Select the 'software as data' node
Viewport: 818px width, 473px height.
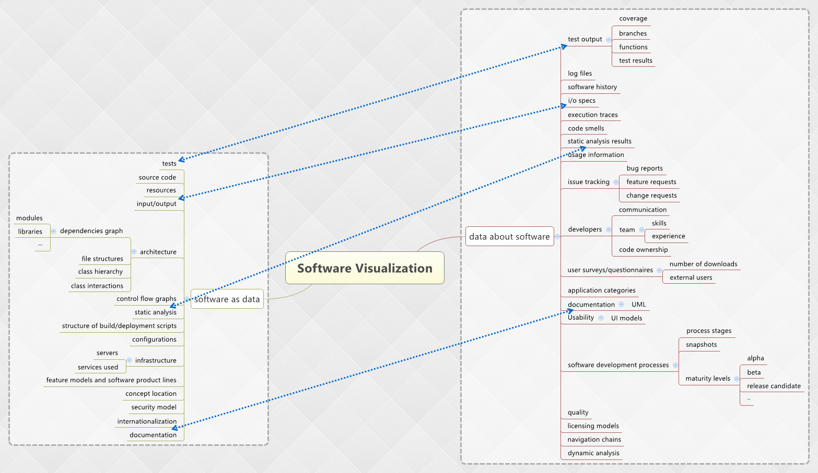227,299
